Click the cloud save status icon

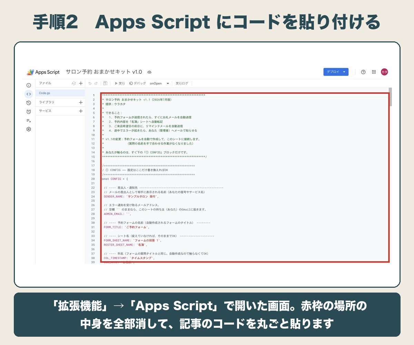pyautogui.click(x=149, y=72)
